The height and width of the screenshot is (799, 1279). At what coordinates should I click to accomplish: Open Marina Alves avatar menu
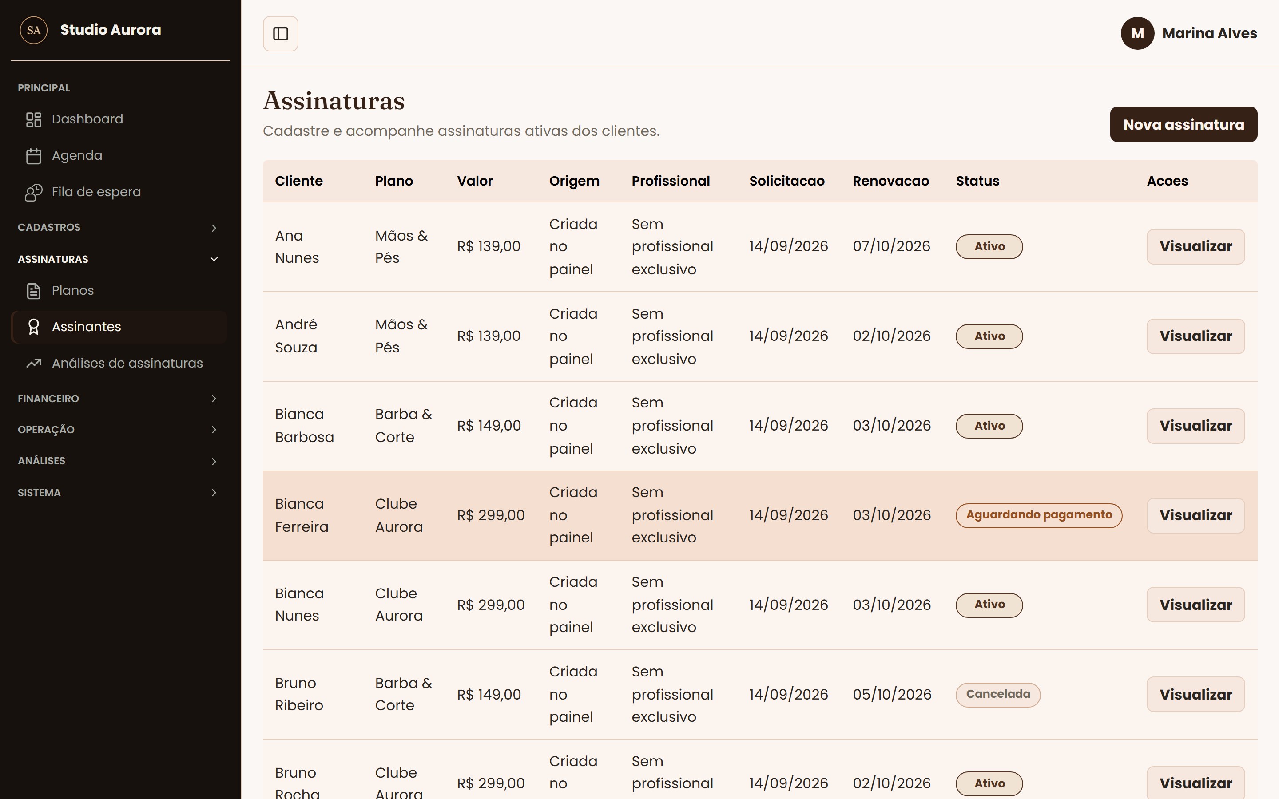tap(1137, 33)
